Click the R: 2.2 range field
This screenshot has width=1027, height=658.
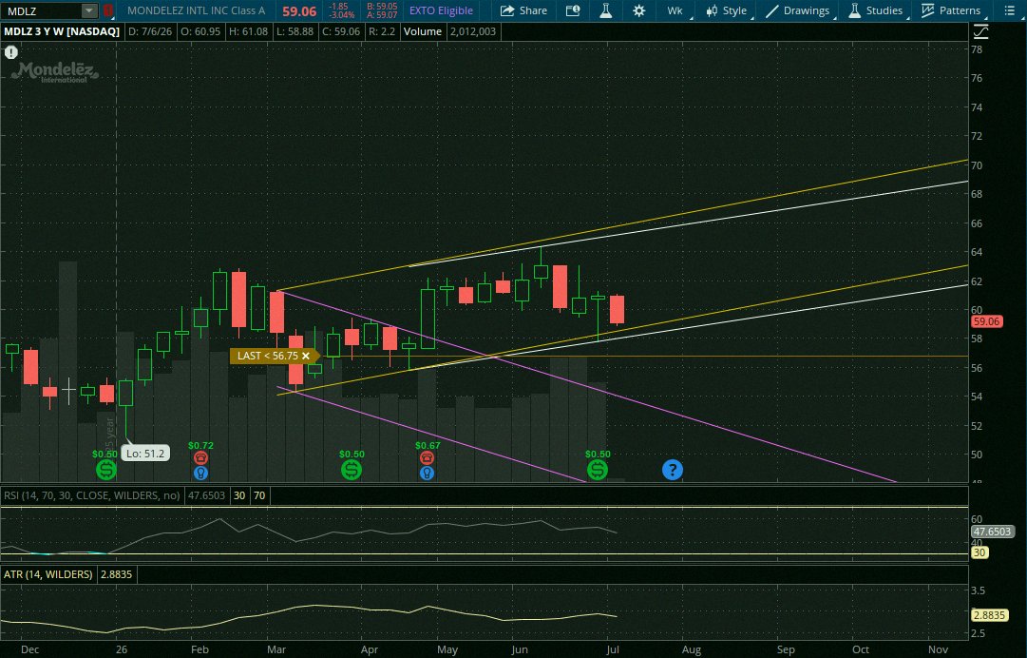[381, 31]
